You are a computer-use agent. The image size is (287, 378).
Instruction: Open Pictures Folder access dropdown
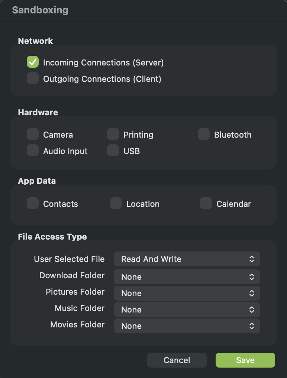[187, 293]
